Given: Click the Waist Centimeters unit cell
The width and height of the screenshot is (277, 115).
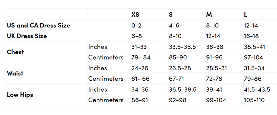Looking at the screenshot, I should (106, 79).
